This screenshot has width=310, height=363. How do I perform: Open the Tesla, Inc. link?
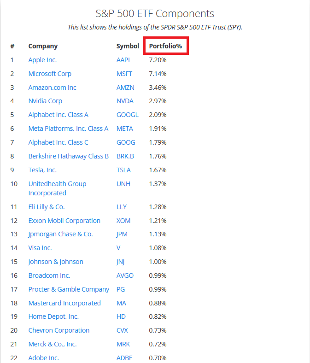(42, 170)
